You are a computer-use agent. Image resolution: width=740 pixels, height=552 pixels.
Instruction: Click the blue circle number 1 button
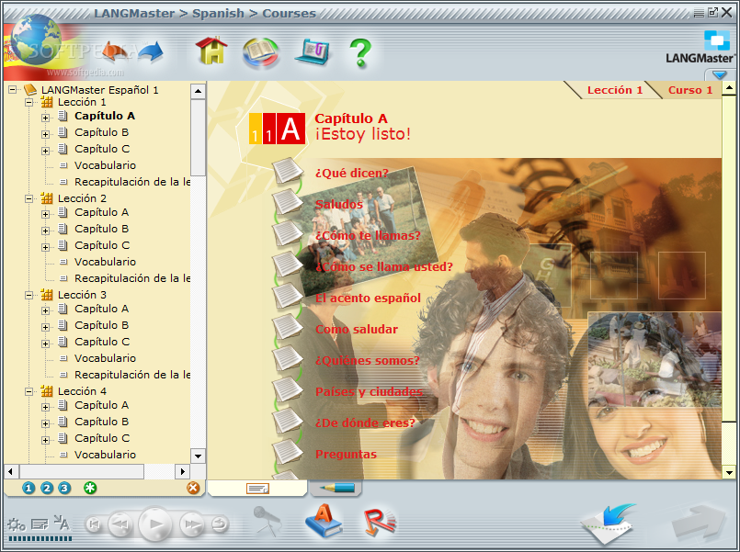pos(28,488)
